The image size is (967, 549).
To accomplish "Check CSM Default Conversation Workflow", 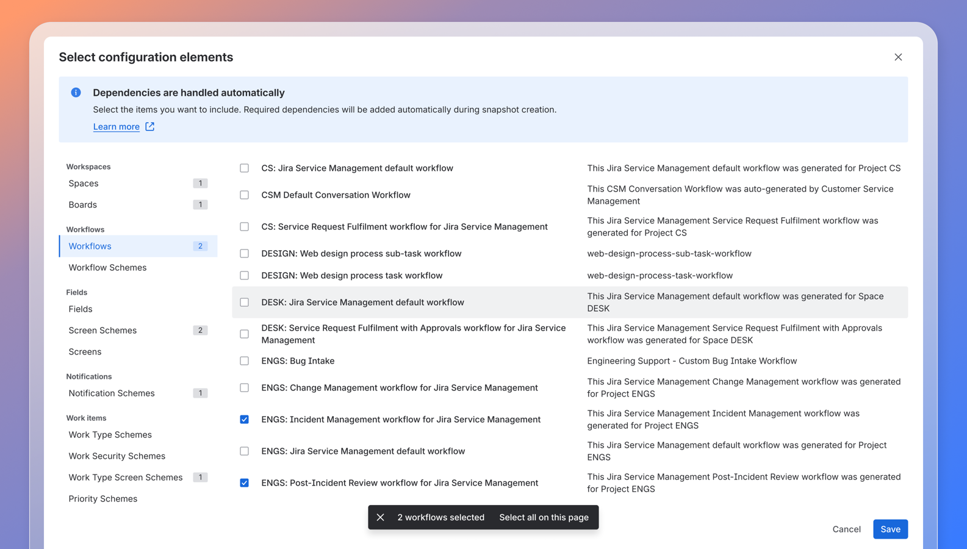I will pos(244,195).
